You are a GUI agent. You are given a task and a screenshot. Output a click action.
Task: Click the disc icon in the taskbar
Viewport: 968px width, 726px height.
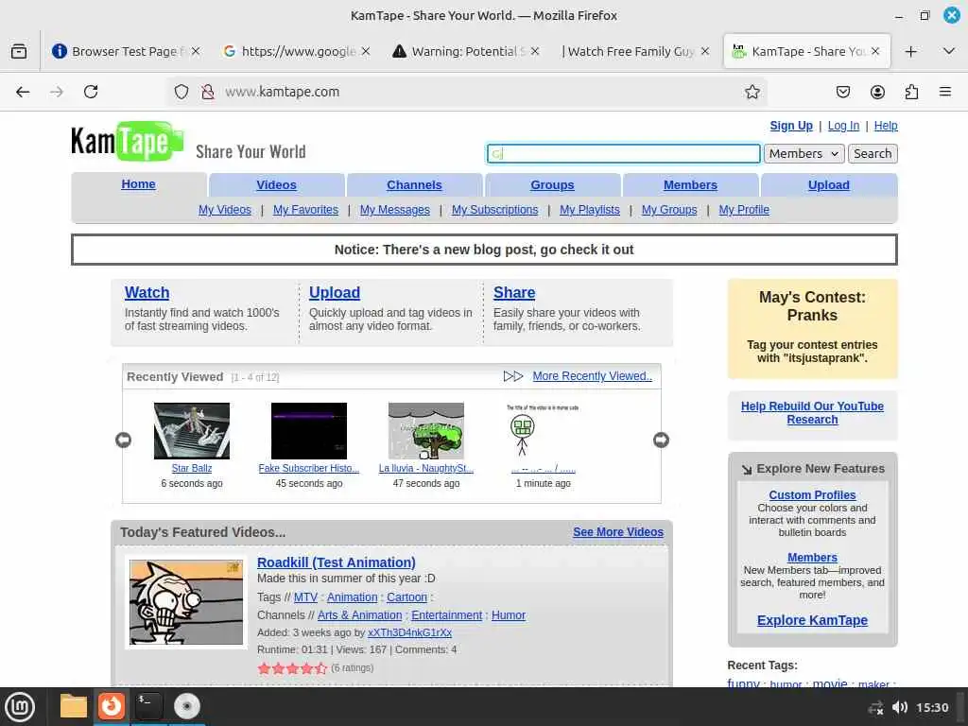click(x=186, y=706)
